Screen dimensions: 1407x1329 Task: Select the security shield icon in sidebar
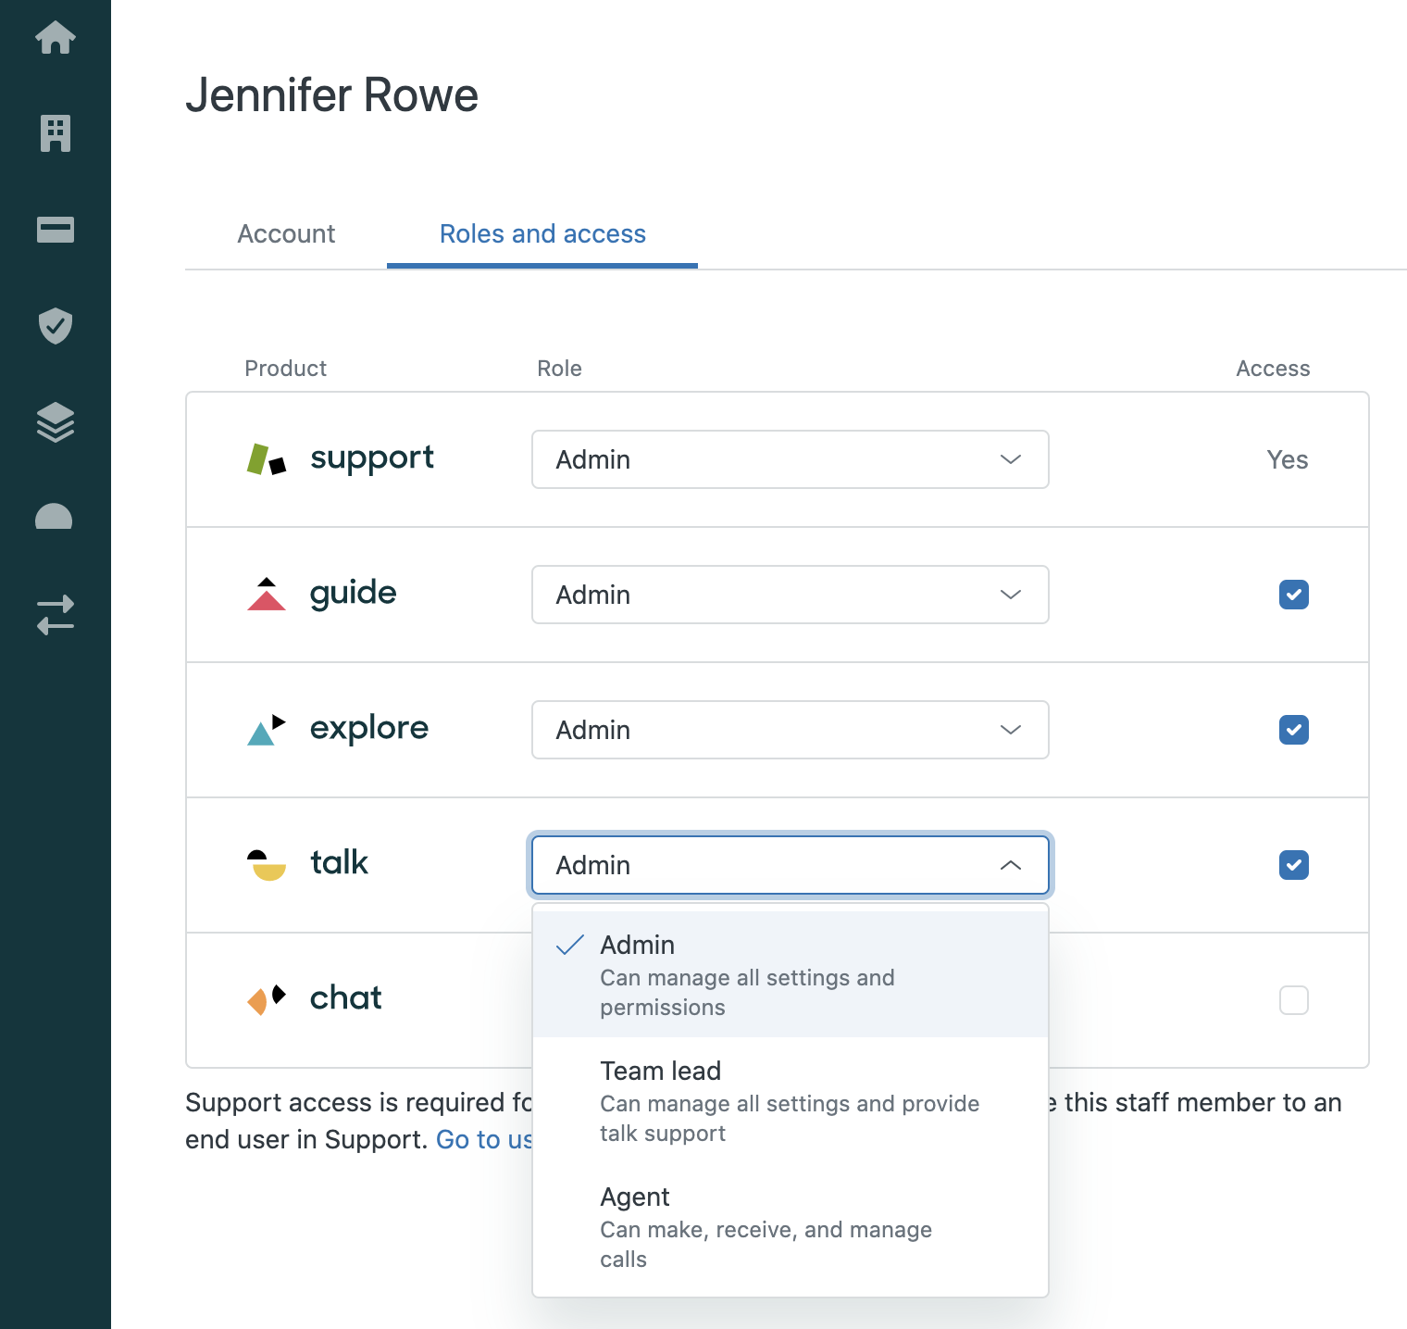point(56,326)
